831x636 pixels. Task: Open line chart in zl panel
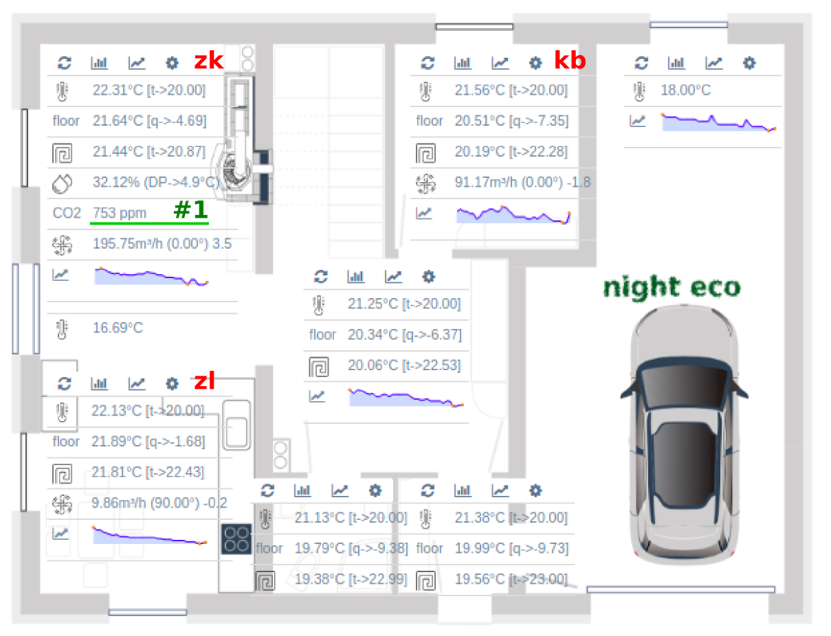tap(137, 383)
